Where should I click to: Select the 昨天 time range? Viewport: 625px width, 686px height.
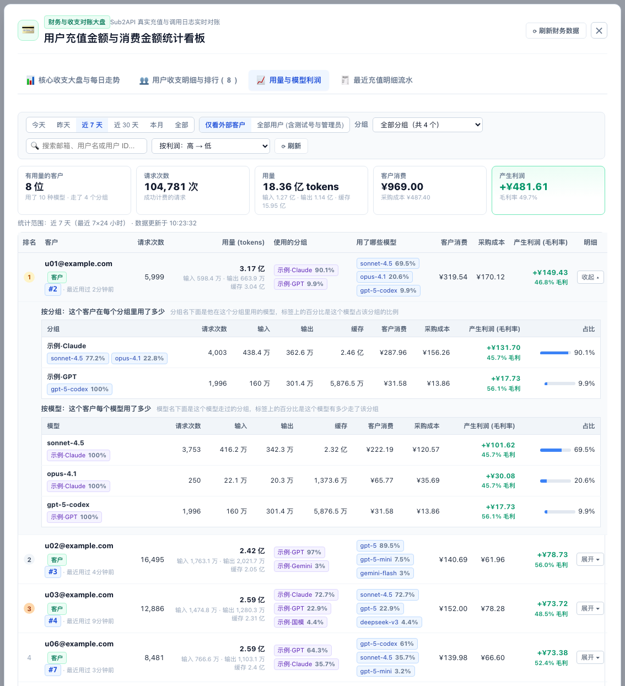click(63, 125)
